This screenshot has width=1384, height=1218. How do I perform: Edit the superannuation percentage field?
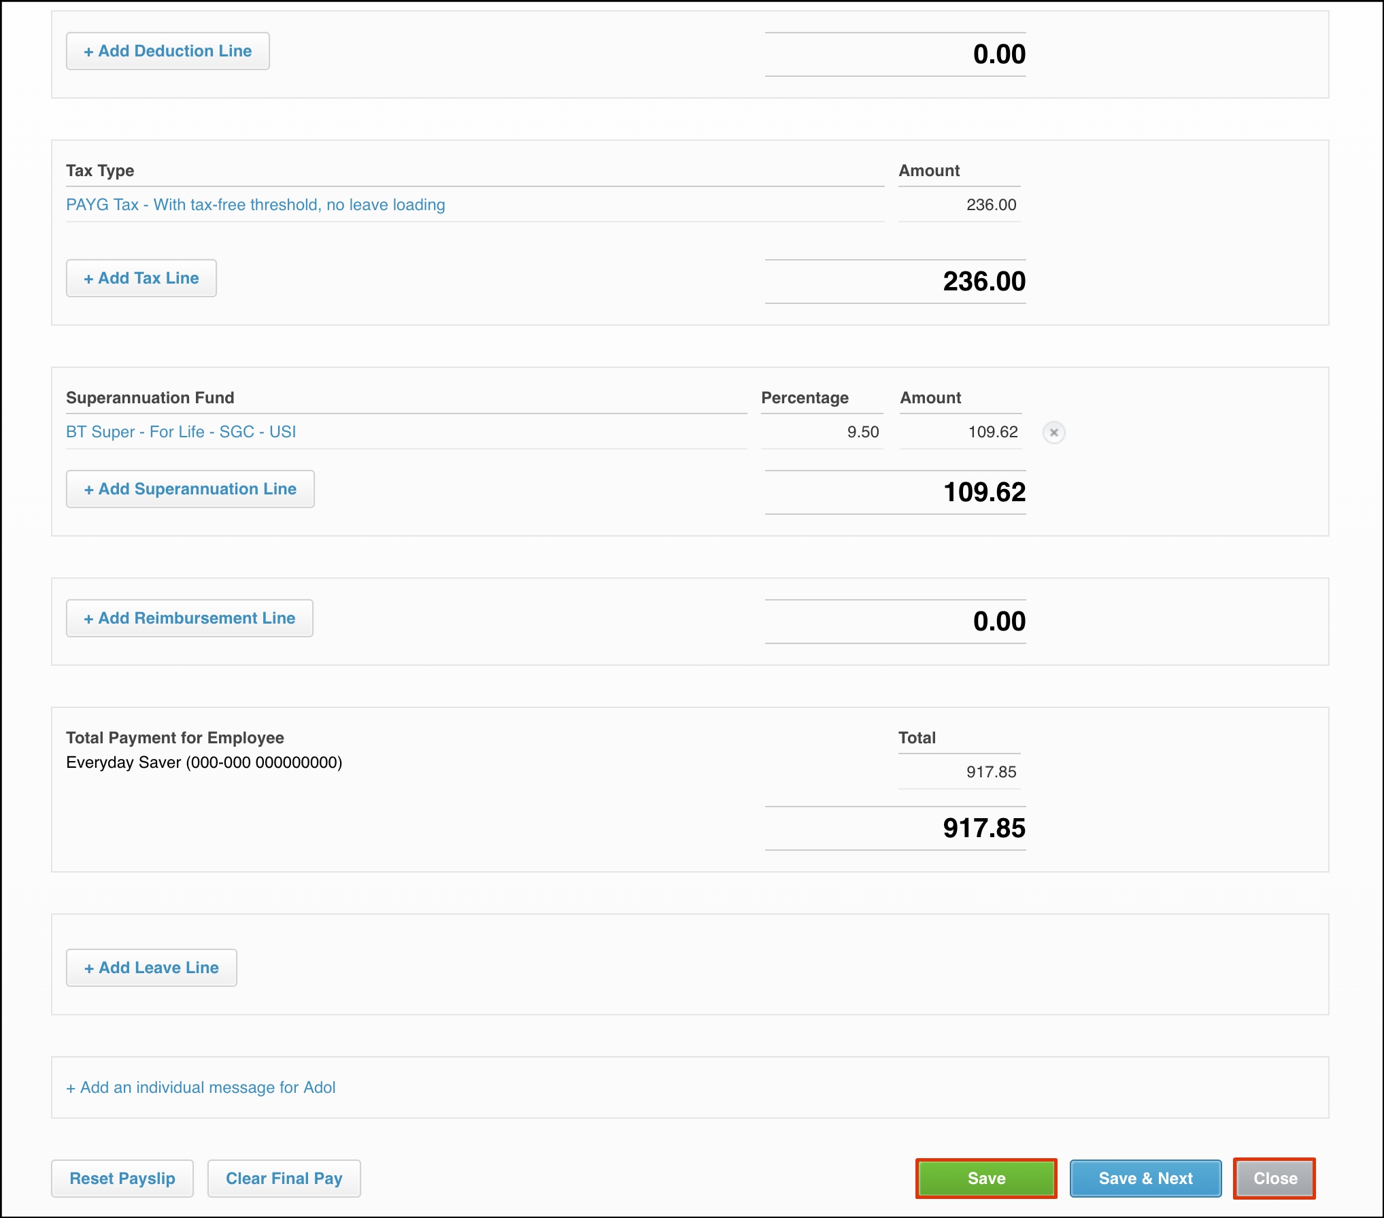click(x=821, y=431)
